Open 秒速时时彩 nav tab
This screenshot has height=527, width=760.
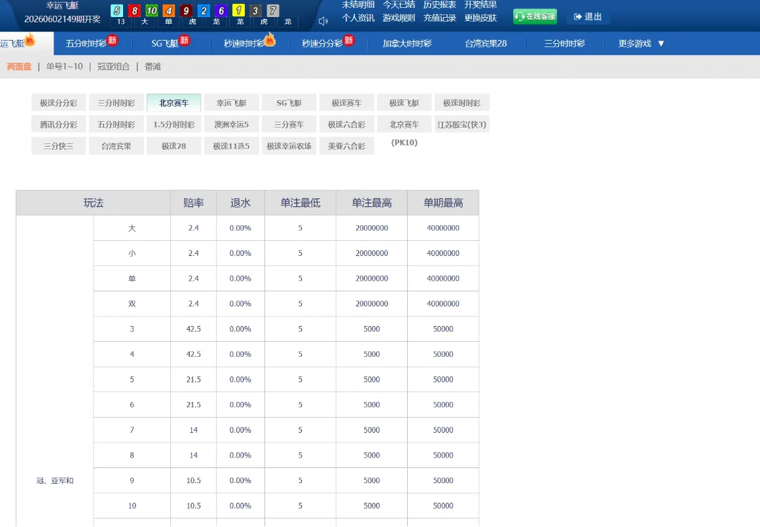[249, 43]
